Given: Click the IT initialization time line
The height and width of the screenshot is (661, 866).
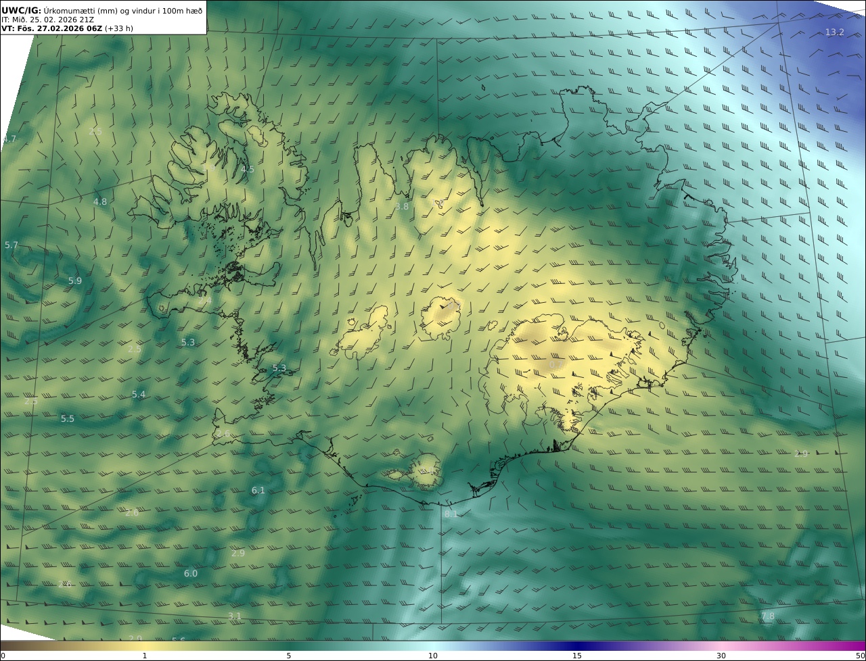Looking at the screenshot, I should (x=47, y=20).
